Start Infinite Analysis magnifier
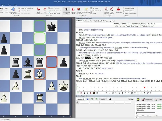The width and height of the screenshot is (162, 121). point(106,9)
